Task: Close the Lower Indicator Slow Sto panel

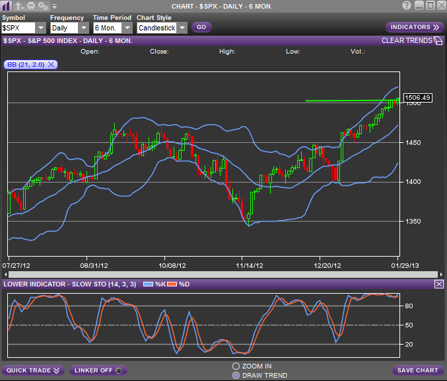Action: tap(439, 284)
